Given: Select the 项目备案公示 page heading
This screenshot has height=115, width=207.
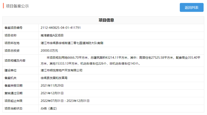Looking at the screenshot, I should pos(17,6).
